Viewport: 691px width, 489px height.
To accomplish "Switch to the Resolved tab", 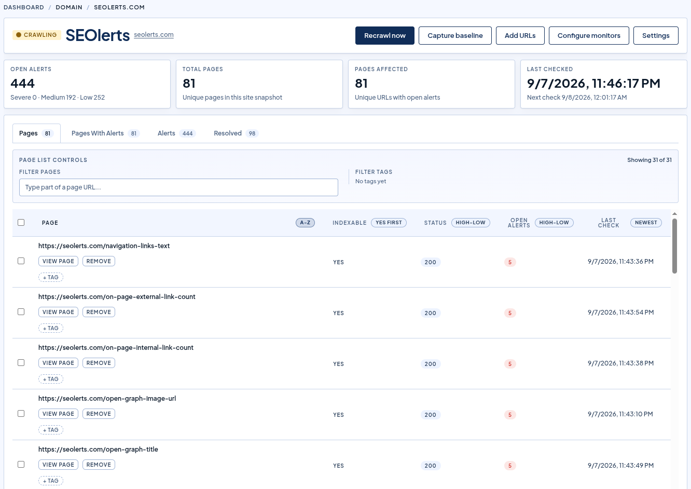I will (x=236, y=133).
